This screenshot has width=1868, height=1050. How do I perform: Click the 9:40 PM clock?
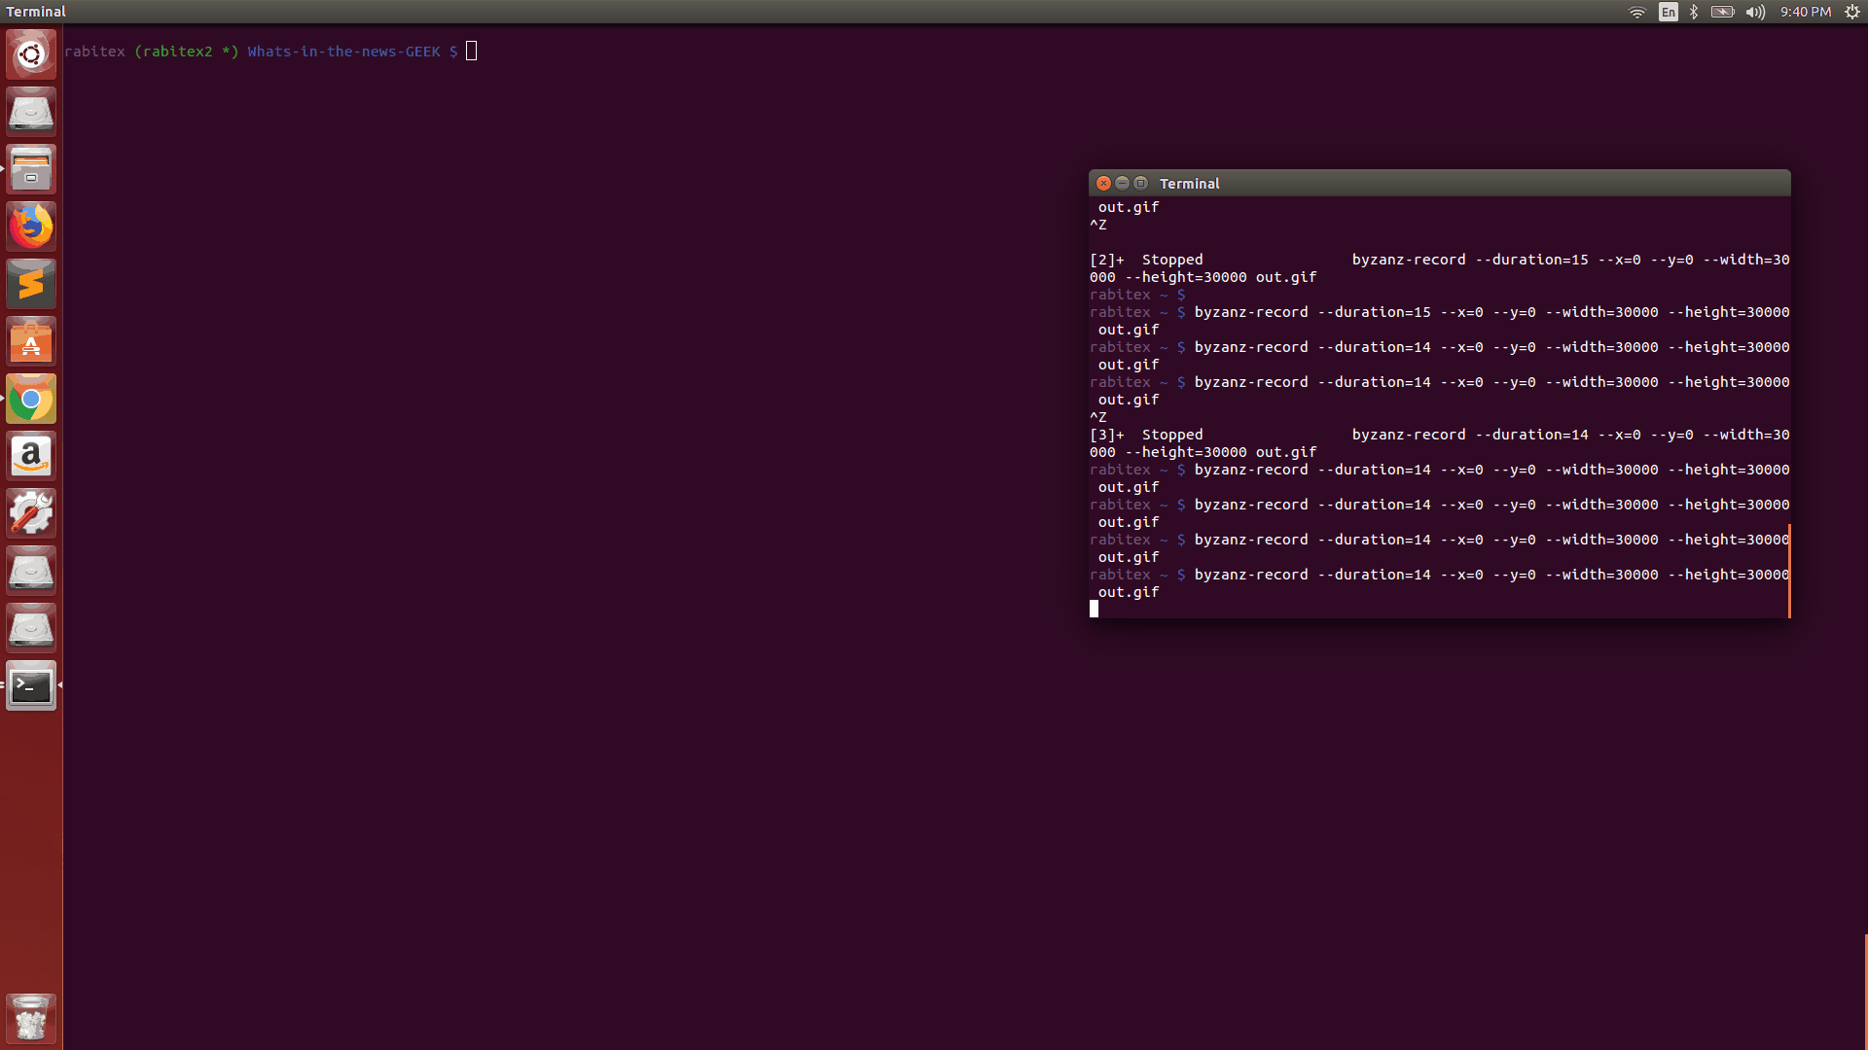(1806, 12)
